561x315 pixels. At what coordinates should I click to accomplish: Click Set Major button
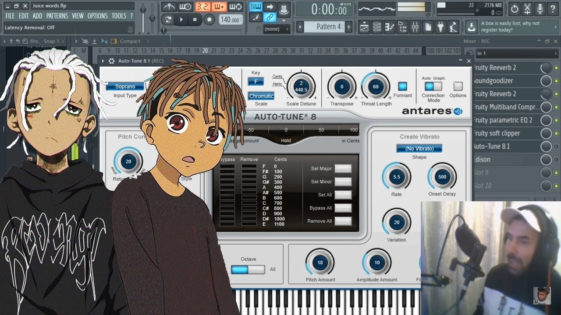tap(343, 168)
